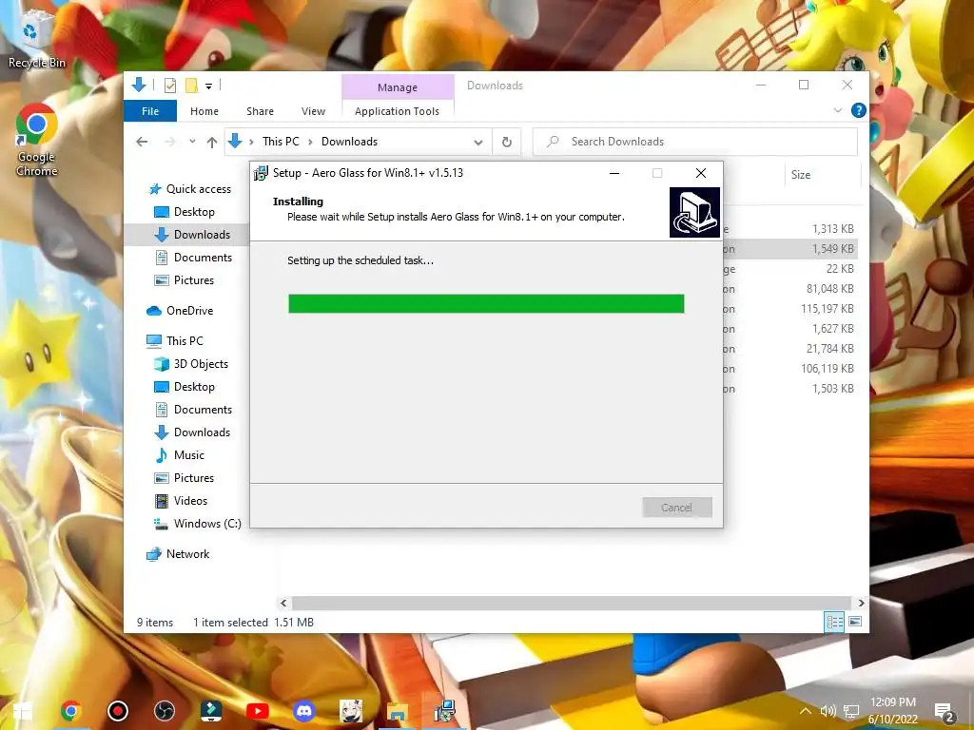The width and height of the screenshot is (974, 730).
Task: Select Desktop under Quick access
Action: (x=194, y=212)
